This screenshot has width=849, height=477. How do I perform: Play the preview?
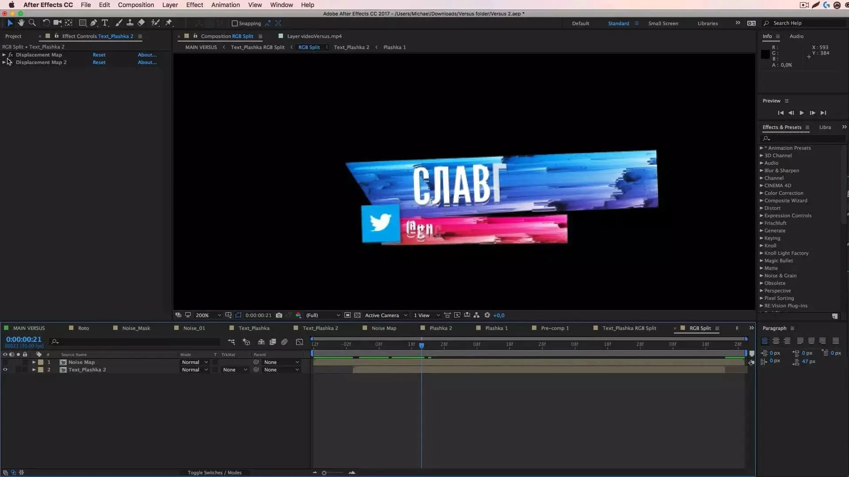tap(802, 113)
